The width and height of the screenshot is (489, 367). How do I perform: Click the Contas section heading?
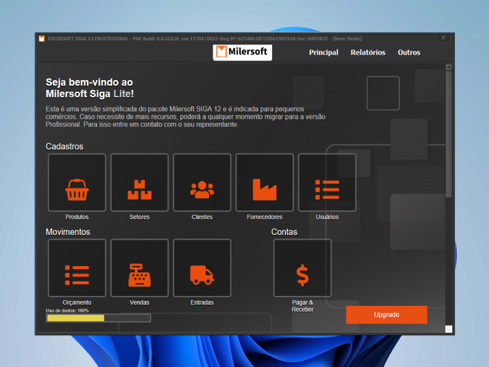pyautogui.click(x=284, y=232)
